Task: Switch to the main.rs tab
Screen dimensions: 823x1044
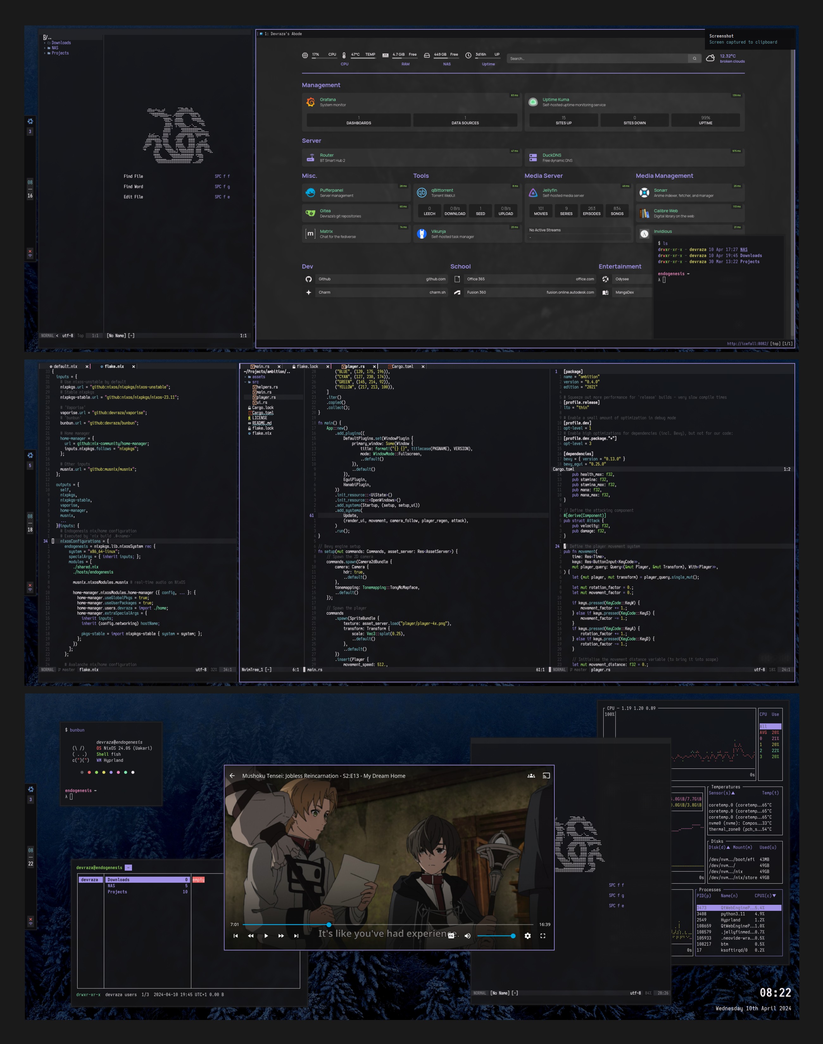Action: tap(261, 366)
